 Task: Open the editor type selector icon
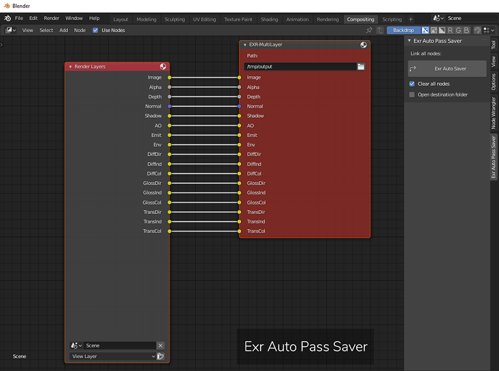coord(10,30)
